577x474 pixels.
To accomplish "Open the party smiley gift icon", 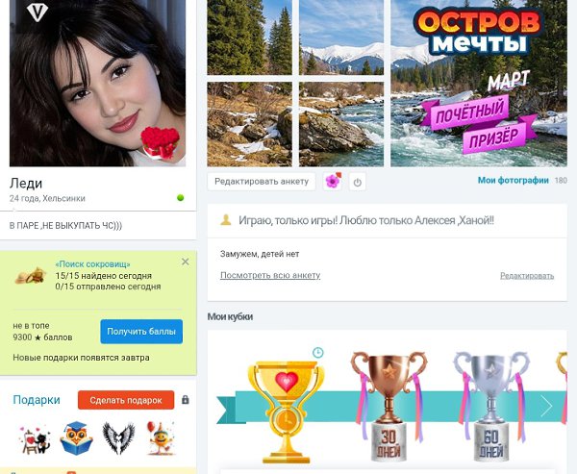I will [x=161, y=437].
